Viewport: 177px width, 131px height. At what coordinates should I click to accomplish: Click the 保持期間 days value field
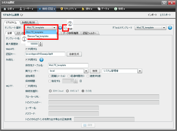coord(68,81)
